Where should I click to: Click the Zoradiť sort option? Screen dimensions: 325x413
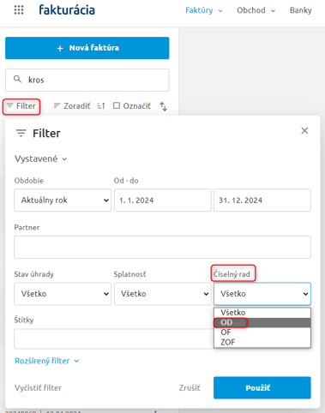pyautogui.click(x=72, y=106)
